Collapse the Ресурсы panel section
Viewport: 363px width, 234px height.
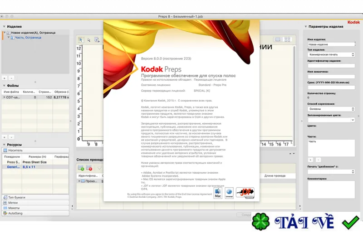point(4,144)
